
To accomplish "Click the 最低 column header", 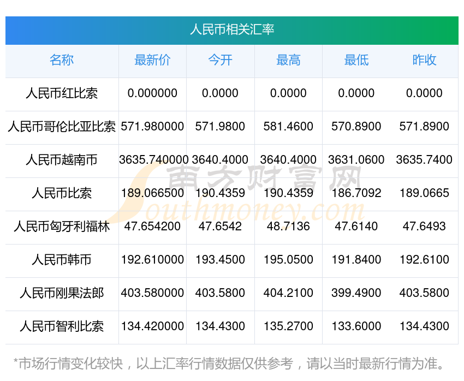I will pos(356,59).
